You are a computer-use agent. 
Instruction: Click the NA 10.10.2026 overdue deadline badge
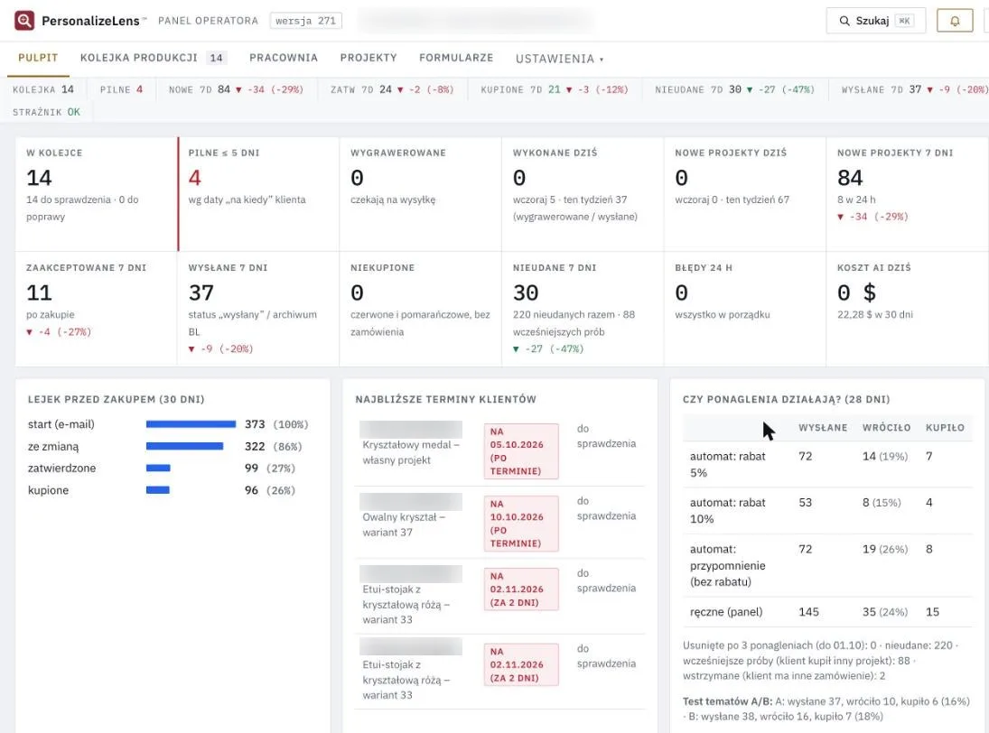click(521, 524)
